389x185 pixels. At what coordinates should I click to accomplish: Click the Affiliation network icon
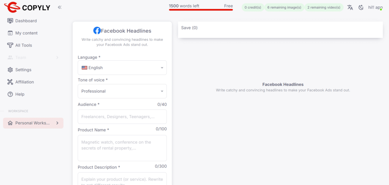[10, 82]
